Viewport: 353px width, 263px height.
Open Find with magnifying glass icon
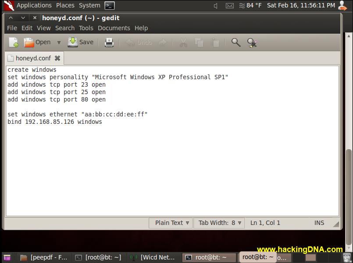[236, 42]
